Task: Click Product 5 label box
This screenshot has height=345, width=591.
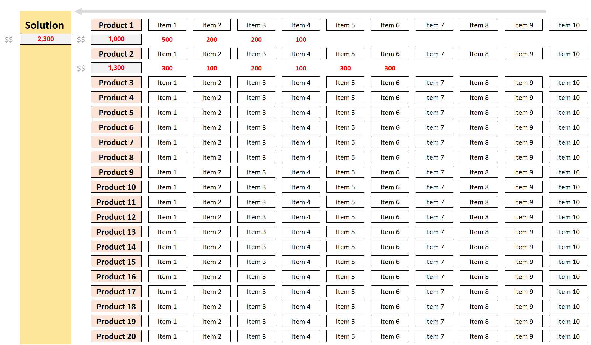Action: coord(116,113)
